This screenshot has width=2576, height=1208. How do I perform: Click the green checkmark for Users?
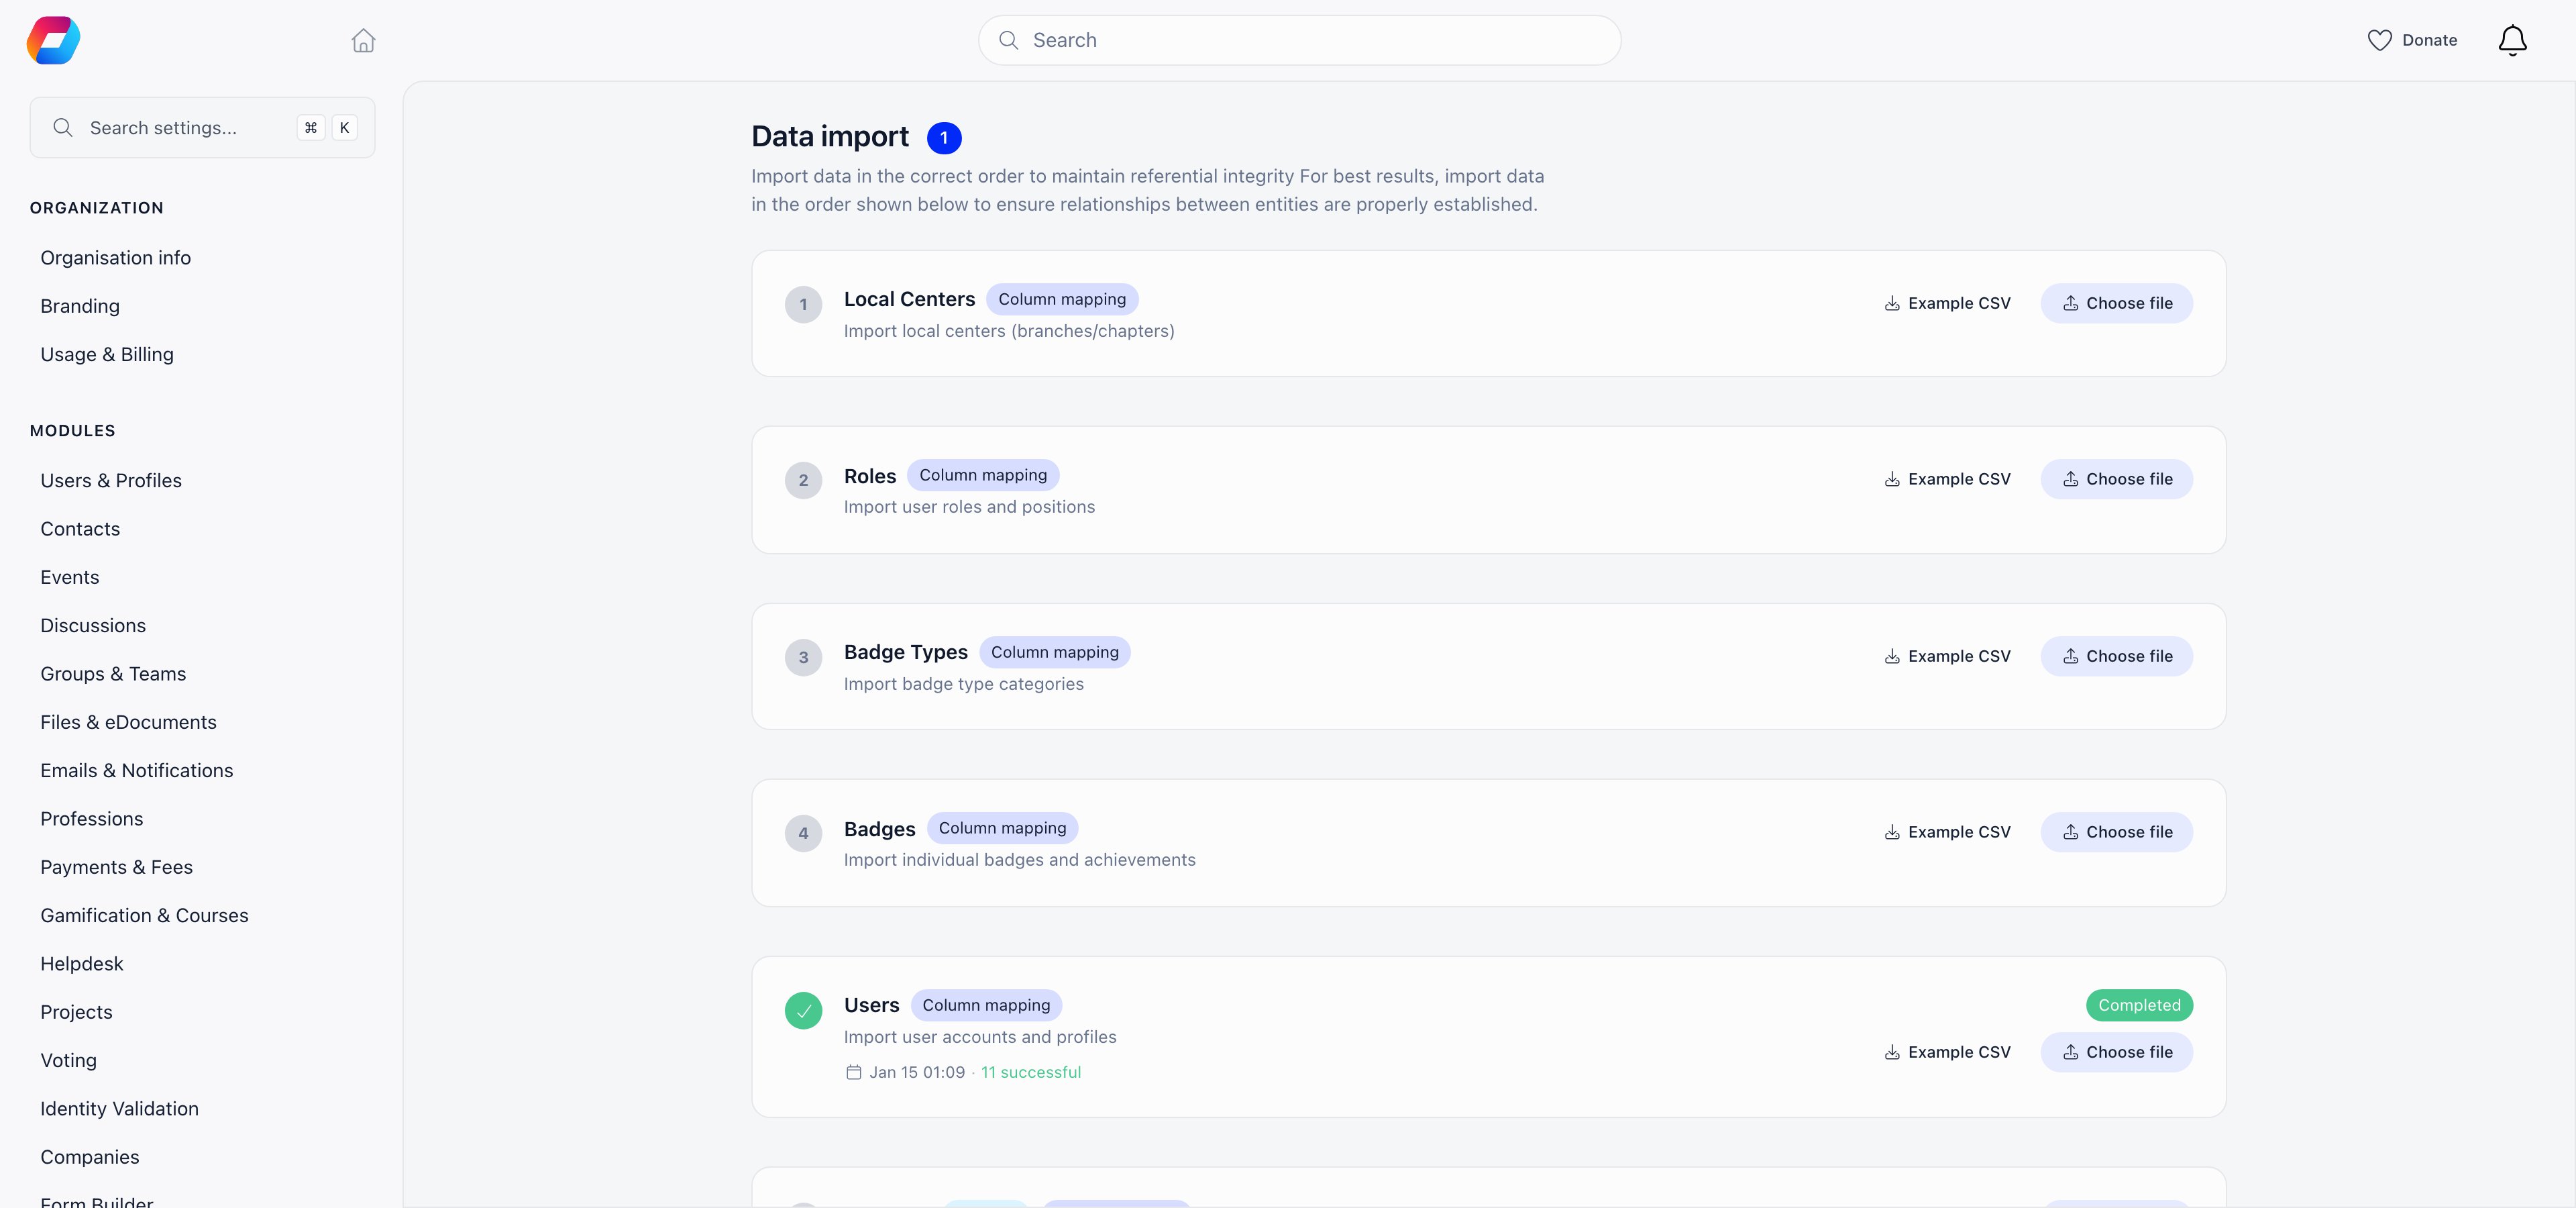click(x=803, y=1010)
